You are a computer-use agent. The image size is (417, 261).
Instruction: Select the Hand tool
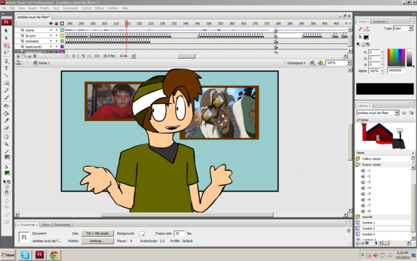[6, 137]
